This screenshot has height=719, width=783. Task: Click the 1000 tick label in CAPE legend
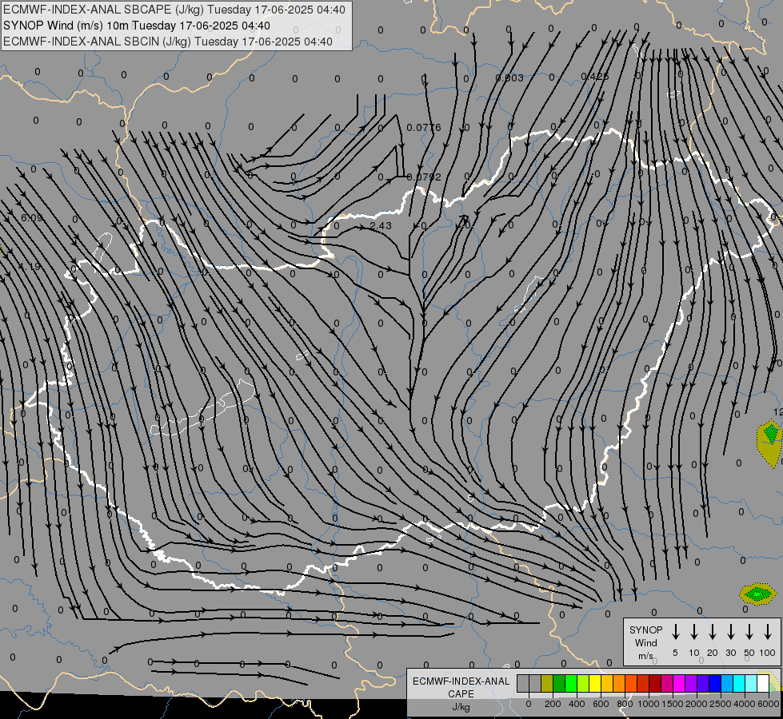[649, 704]
